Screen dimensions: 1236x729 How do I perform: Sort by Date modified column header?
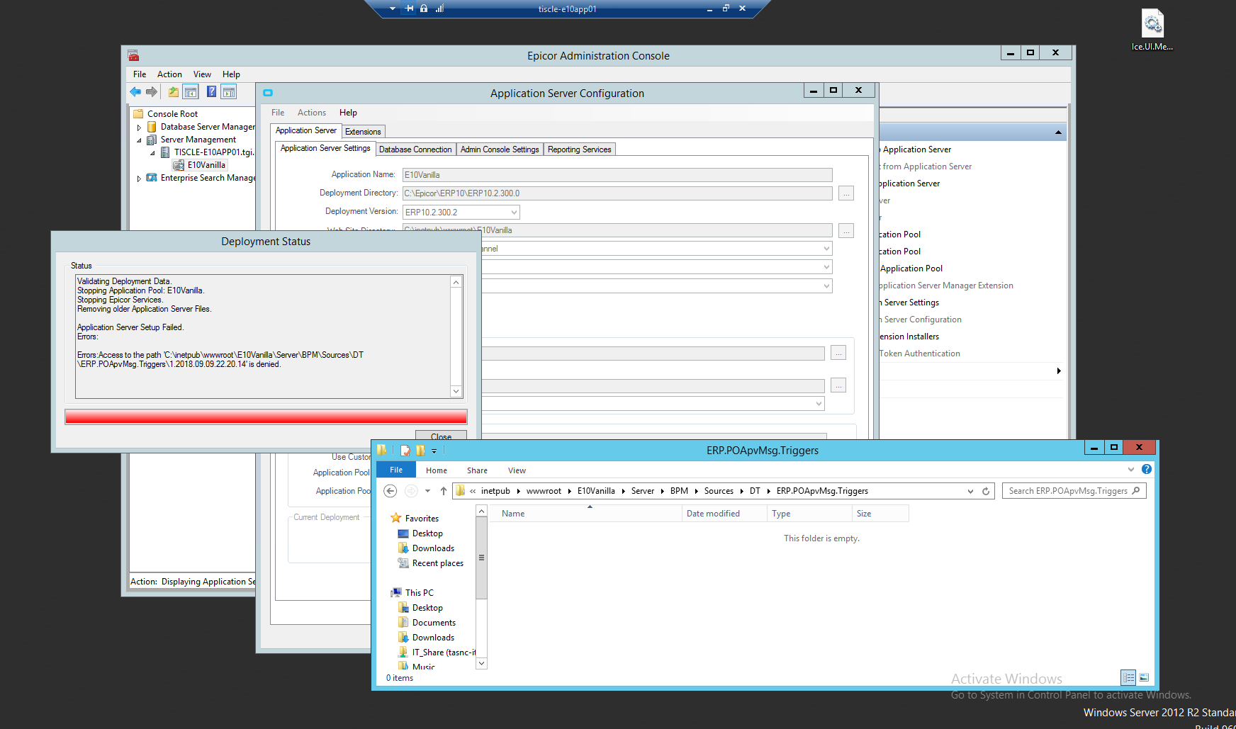[724, 514]
